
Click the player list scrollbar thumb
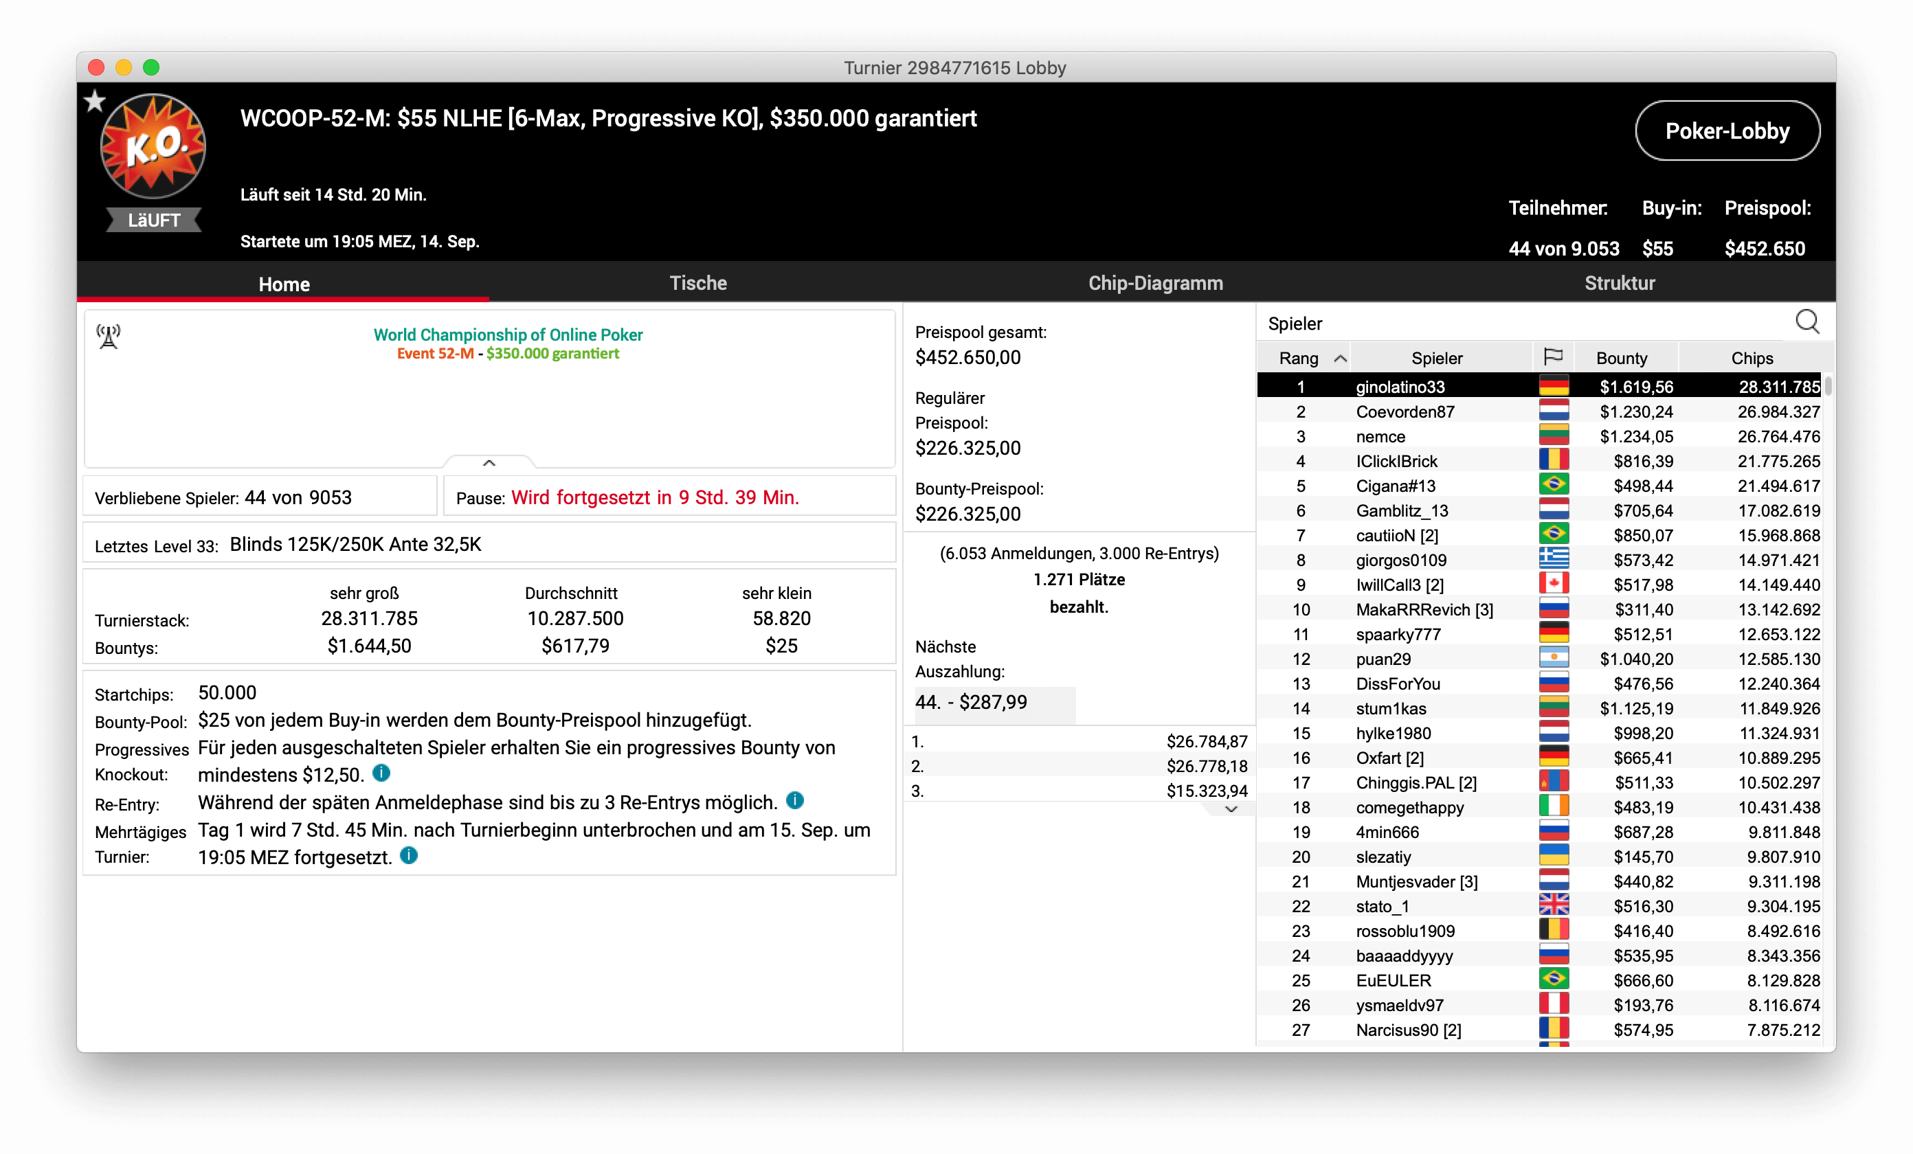(x=1828, y=385)
